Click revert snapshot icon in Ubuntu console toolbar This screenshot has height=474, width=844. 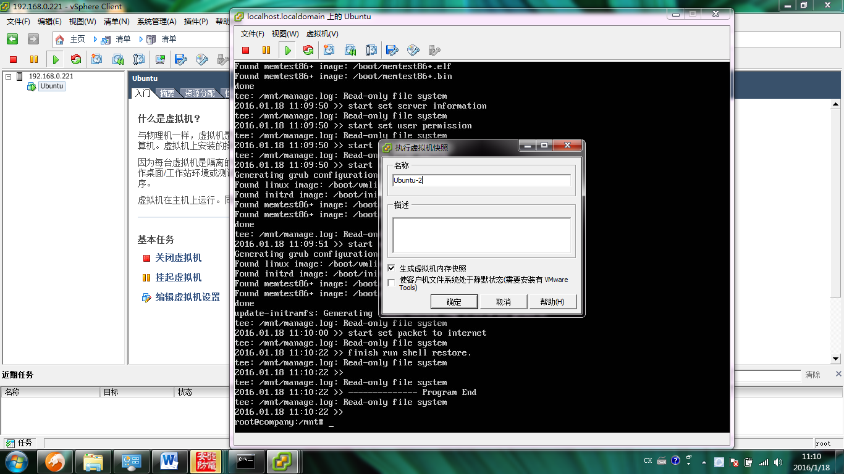tap(350, 50)
